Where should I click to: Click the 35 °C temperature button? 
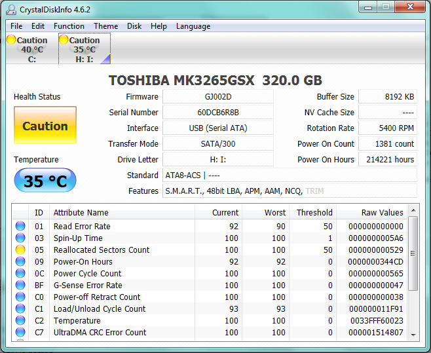pos(45,180)
